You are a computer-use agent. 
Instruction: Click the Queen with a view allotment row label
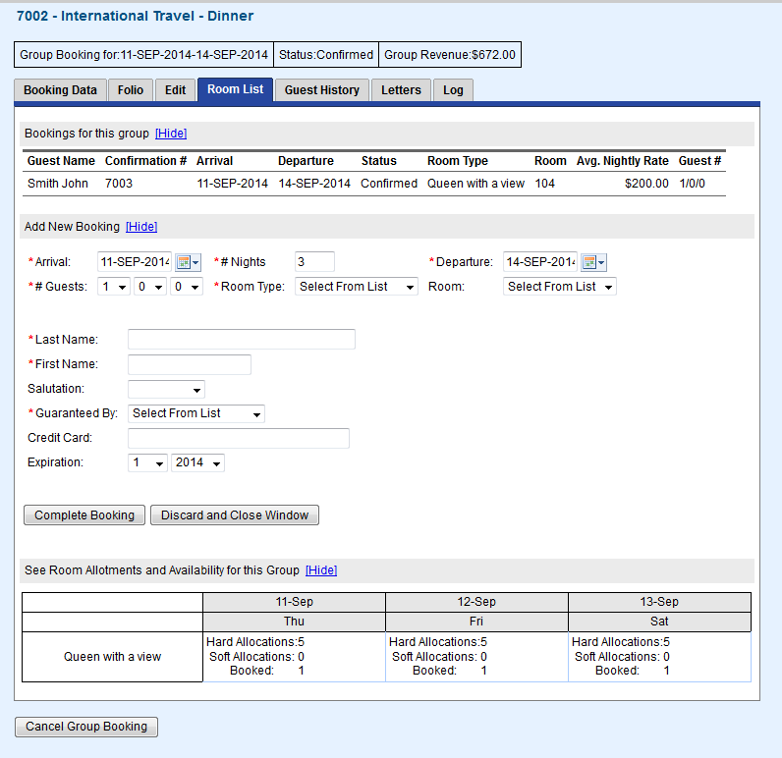[x=112, y=657]
